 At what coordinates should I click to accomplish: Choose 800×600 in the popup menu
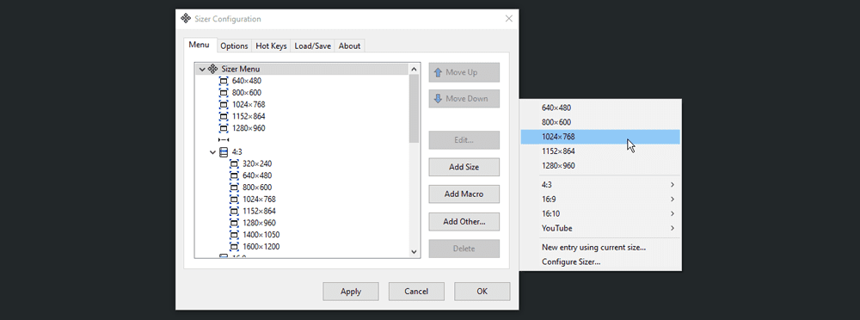click(x=600, y=122)
